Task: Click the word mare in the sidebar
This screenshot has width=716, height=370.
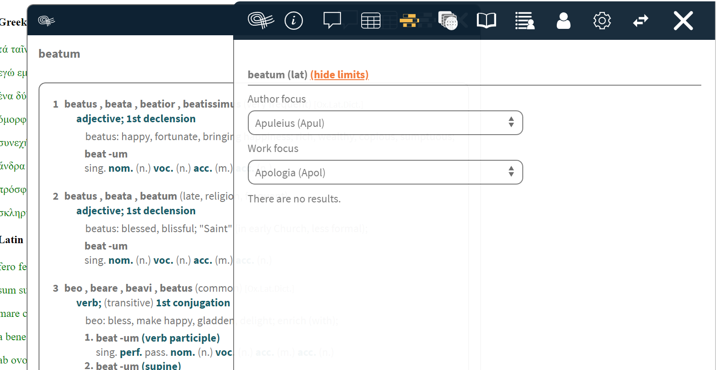Action: click(x=11, y=313)
